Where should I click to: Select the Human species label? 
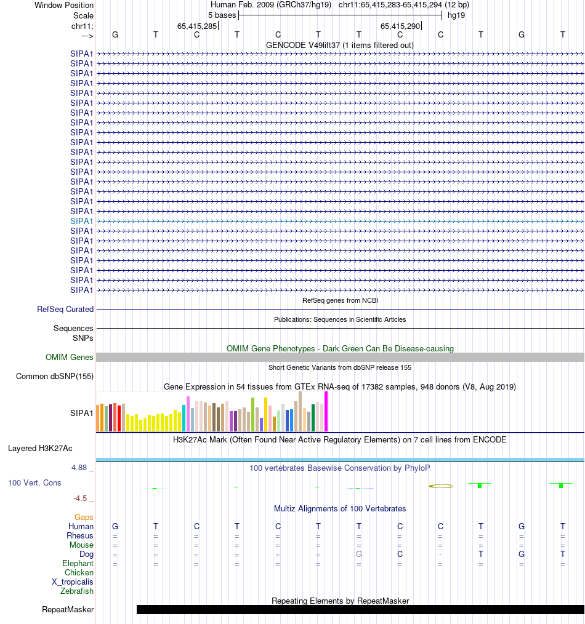[81, 527]
